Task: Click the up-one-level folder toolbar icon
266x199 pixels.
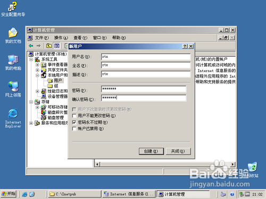Action: (49, 46)
